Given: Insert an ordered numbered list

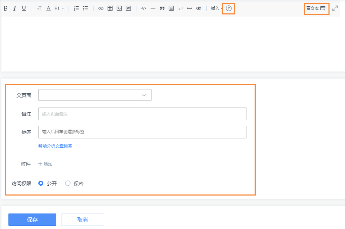Looking at the screenshot, I should tap(76, 8).
